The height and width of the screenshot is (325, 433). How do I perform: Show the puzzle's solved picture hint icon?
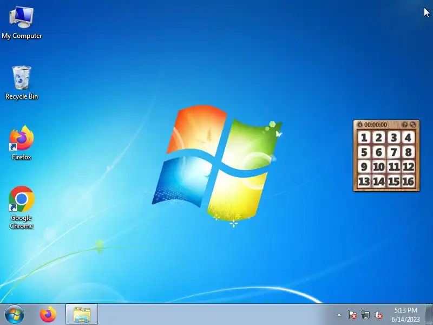[x=404, y=125]
